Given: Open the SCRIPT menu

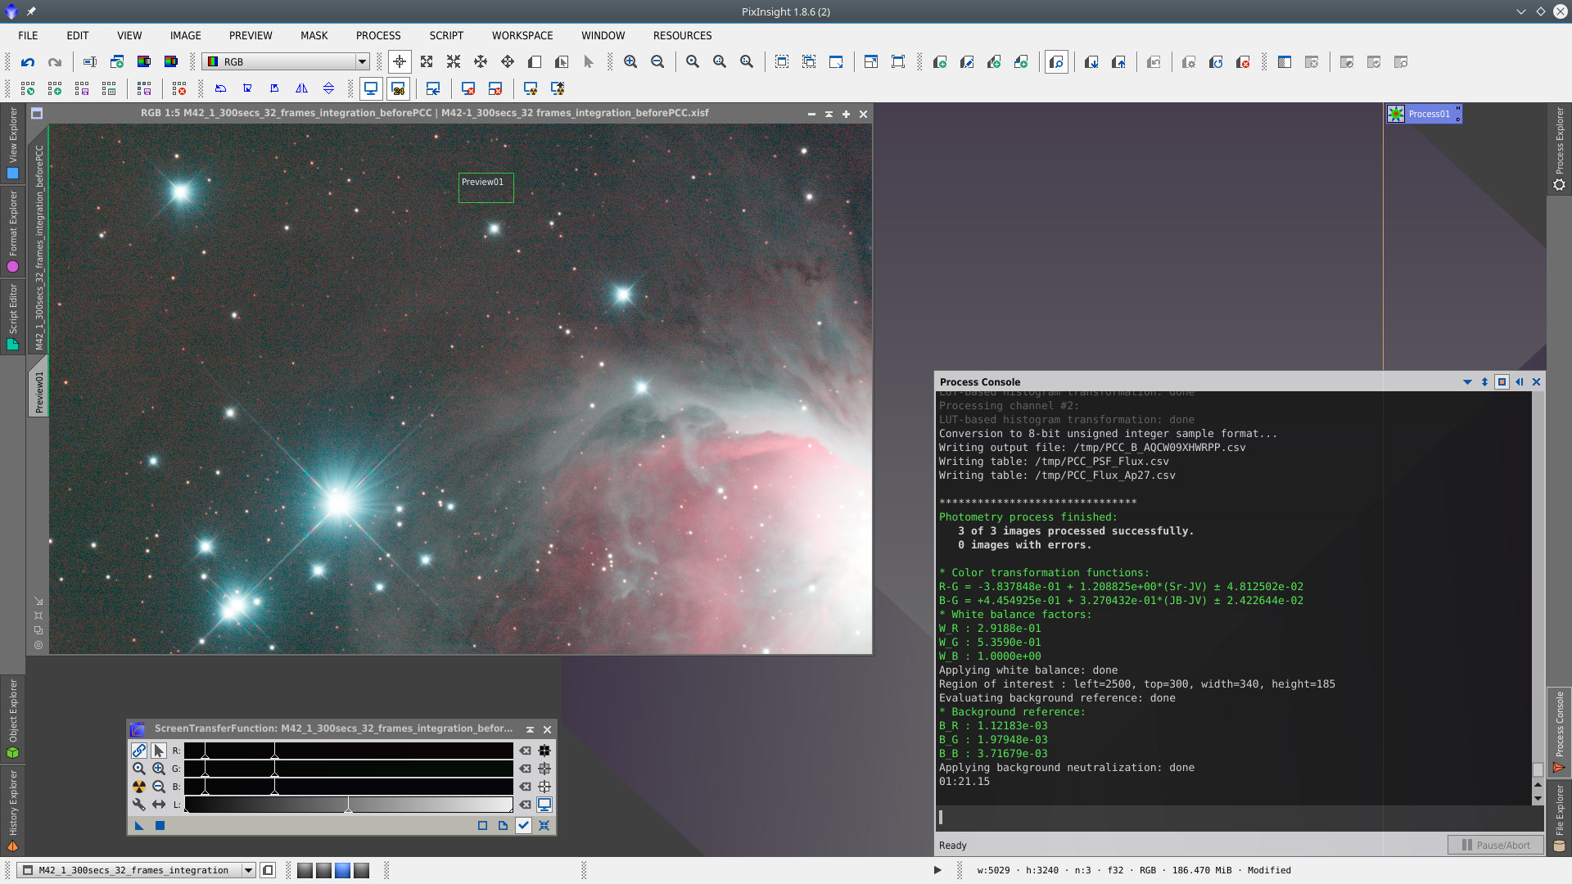Looking at the screenshot, I should point(446,35).
